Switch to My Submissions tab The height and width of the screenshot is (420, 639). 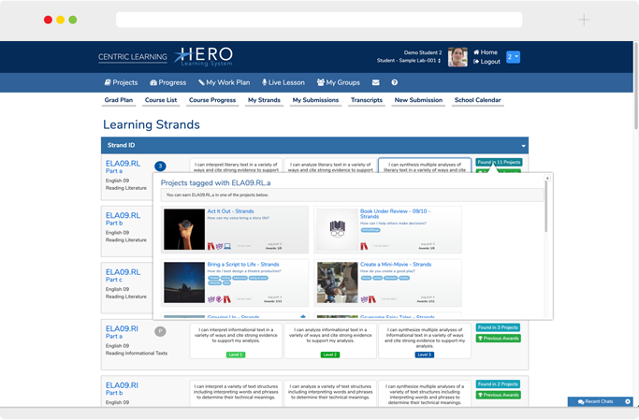point(315,100)
